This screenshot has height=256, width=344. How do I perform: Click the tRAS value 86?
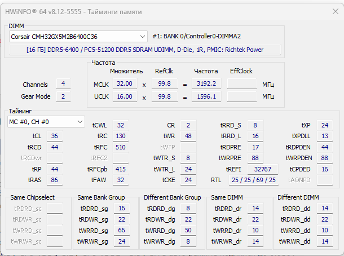(x=55, y=180)
